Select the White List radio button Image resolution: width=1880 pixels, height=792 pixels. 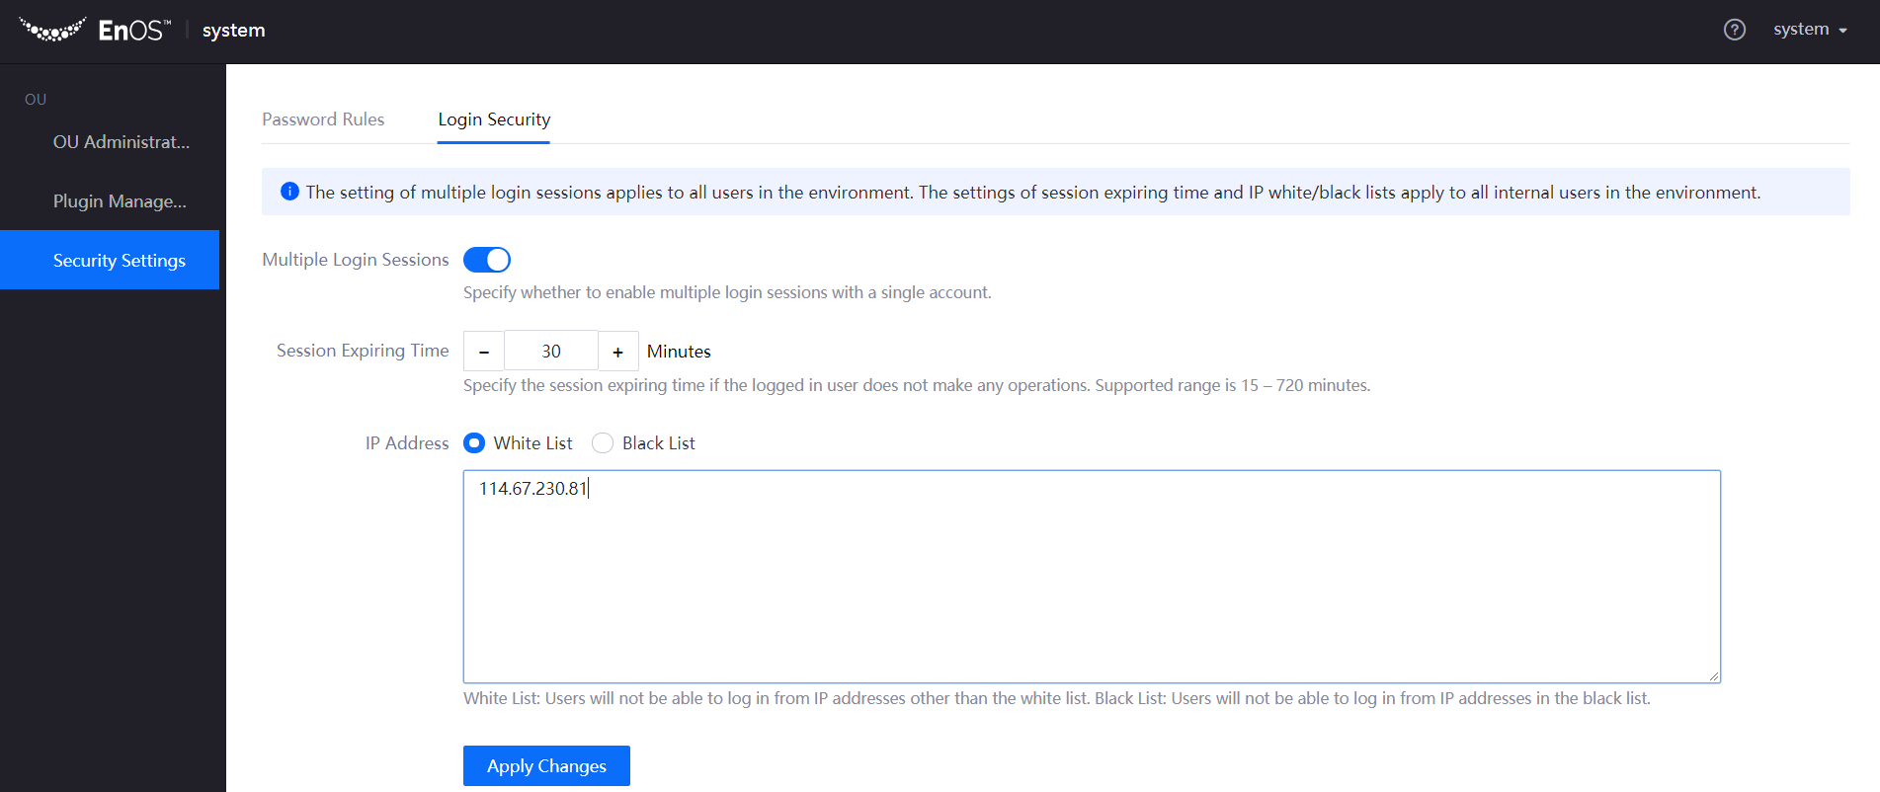point(475,443)
